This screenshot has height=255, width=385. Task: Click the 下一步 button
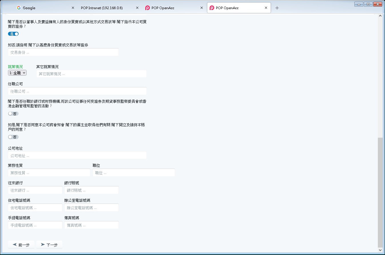[49, 245]
